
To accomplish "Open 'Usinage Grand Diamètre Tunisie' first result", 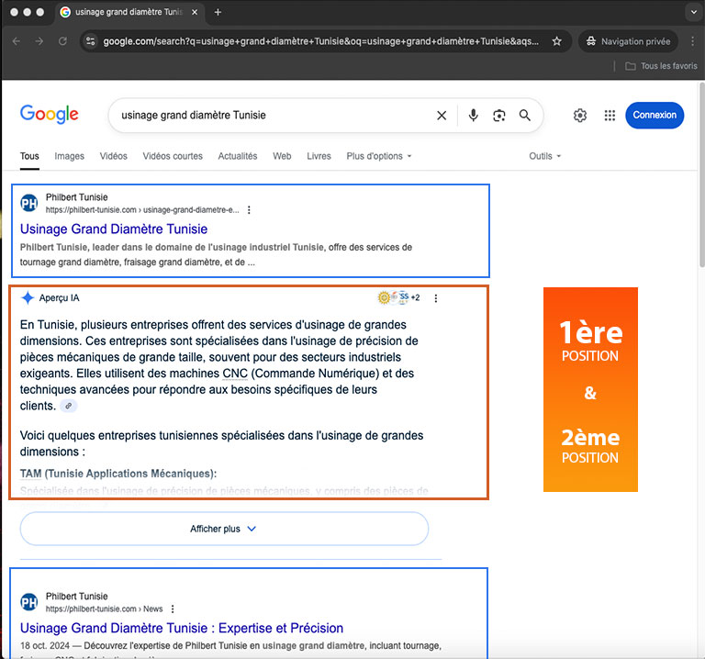I will pyautogui.click(x=114, y=229).
